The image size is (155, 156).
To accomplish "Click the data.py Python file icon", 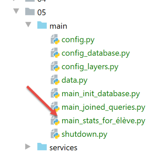I will [x=55, y=80].
